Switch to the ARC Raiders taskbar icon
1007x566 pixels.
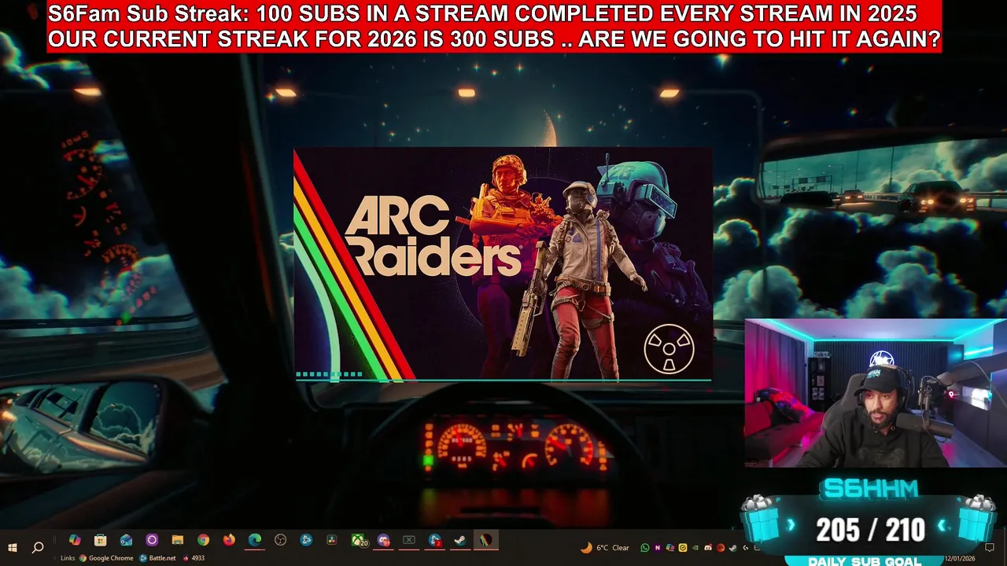click(x=486, y=540)
